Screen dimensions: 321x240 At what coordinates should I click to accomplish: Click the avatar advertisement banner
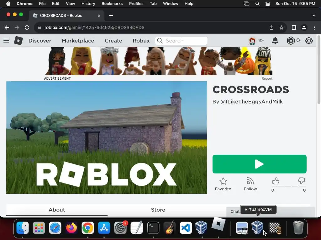[159, 61]
